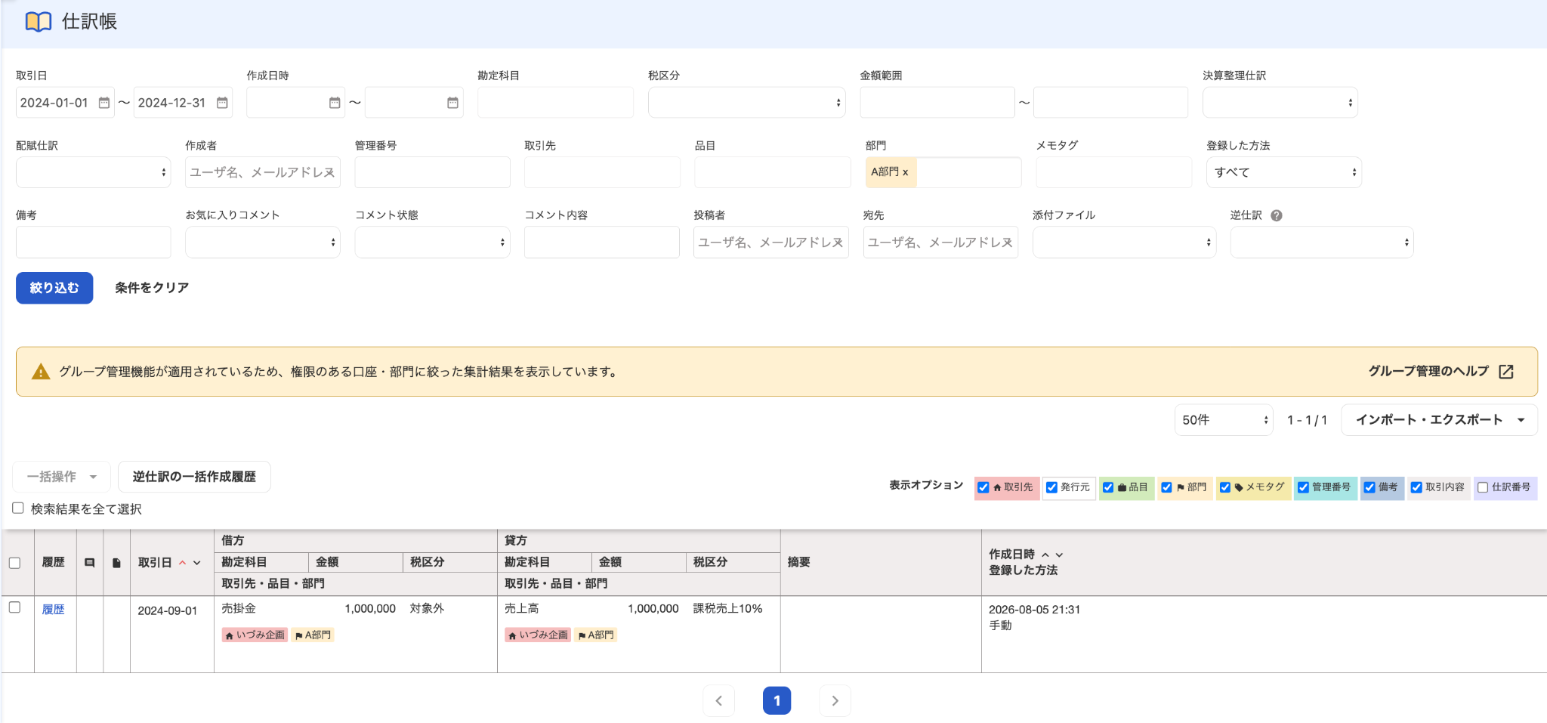Click the attachment file icon in table header

tap(116, 563)
